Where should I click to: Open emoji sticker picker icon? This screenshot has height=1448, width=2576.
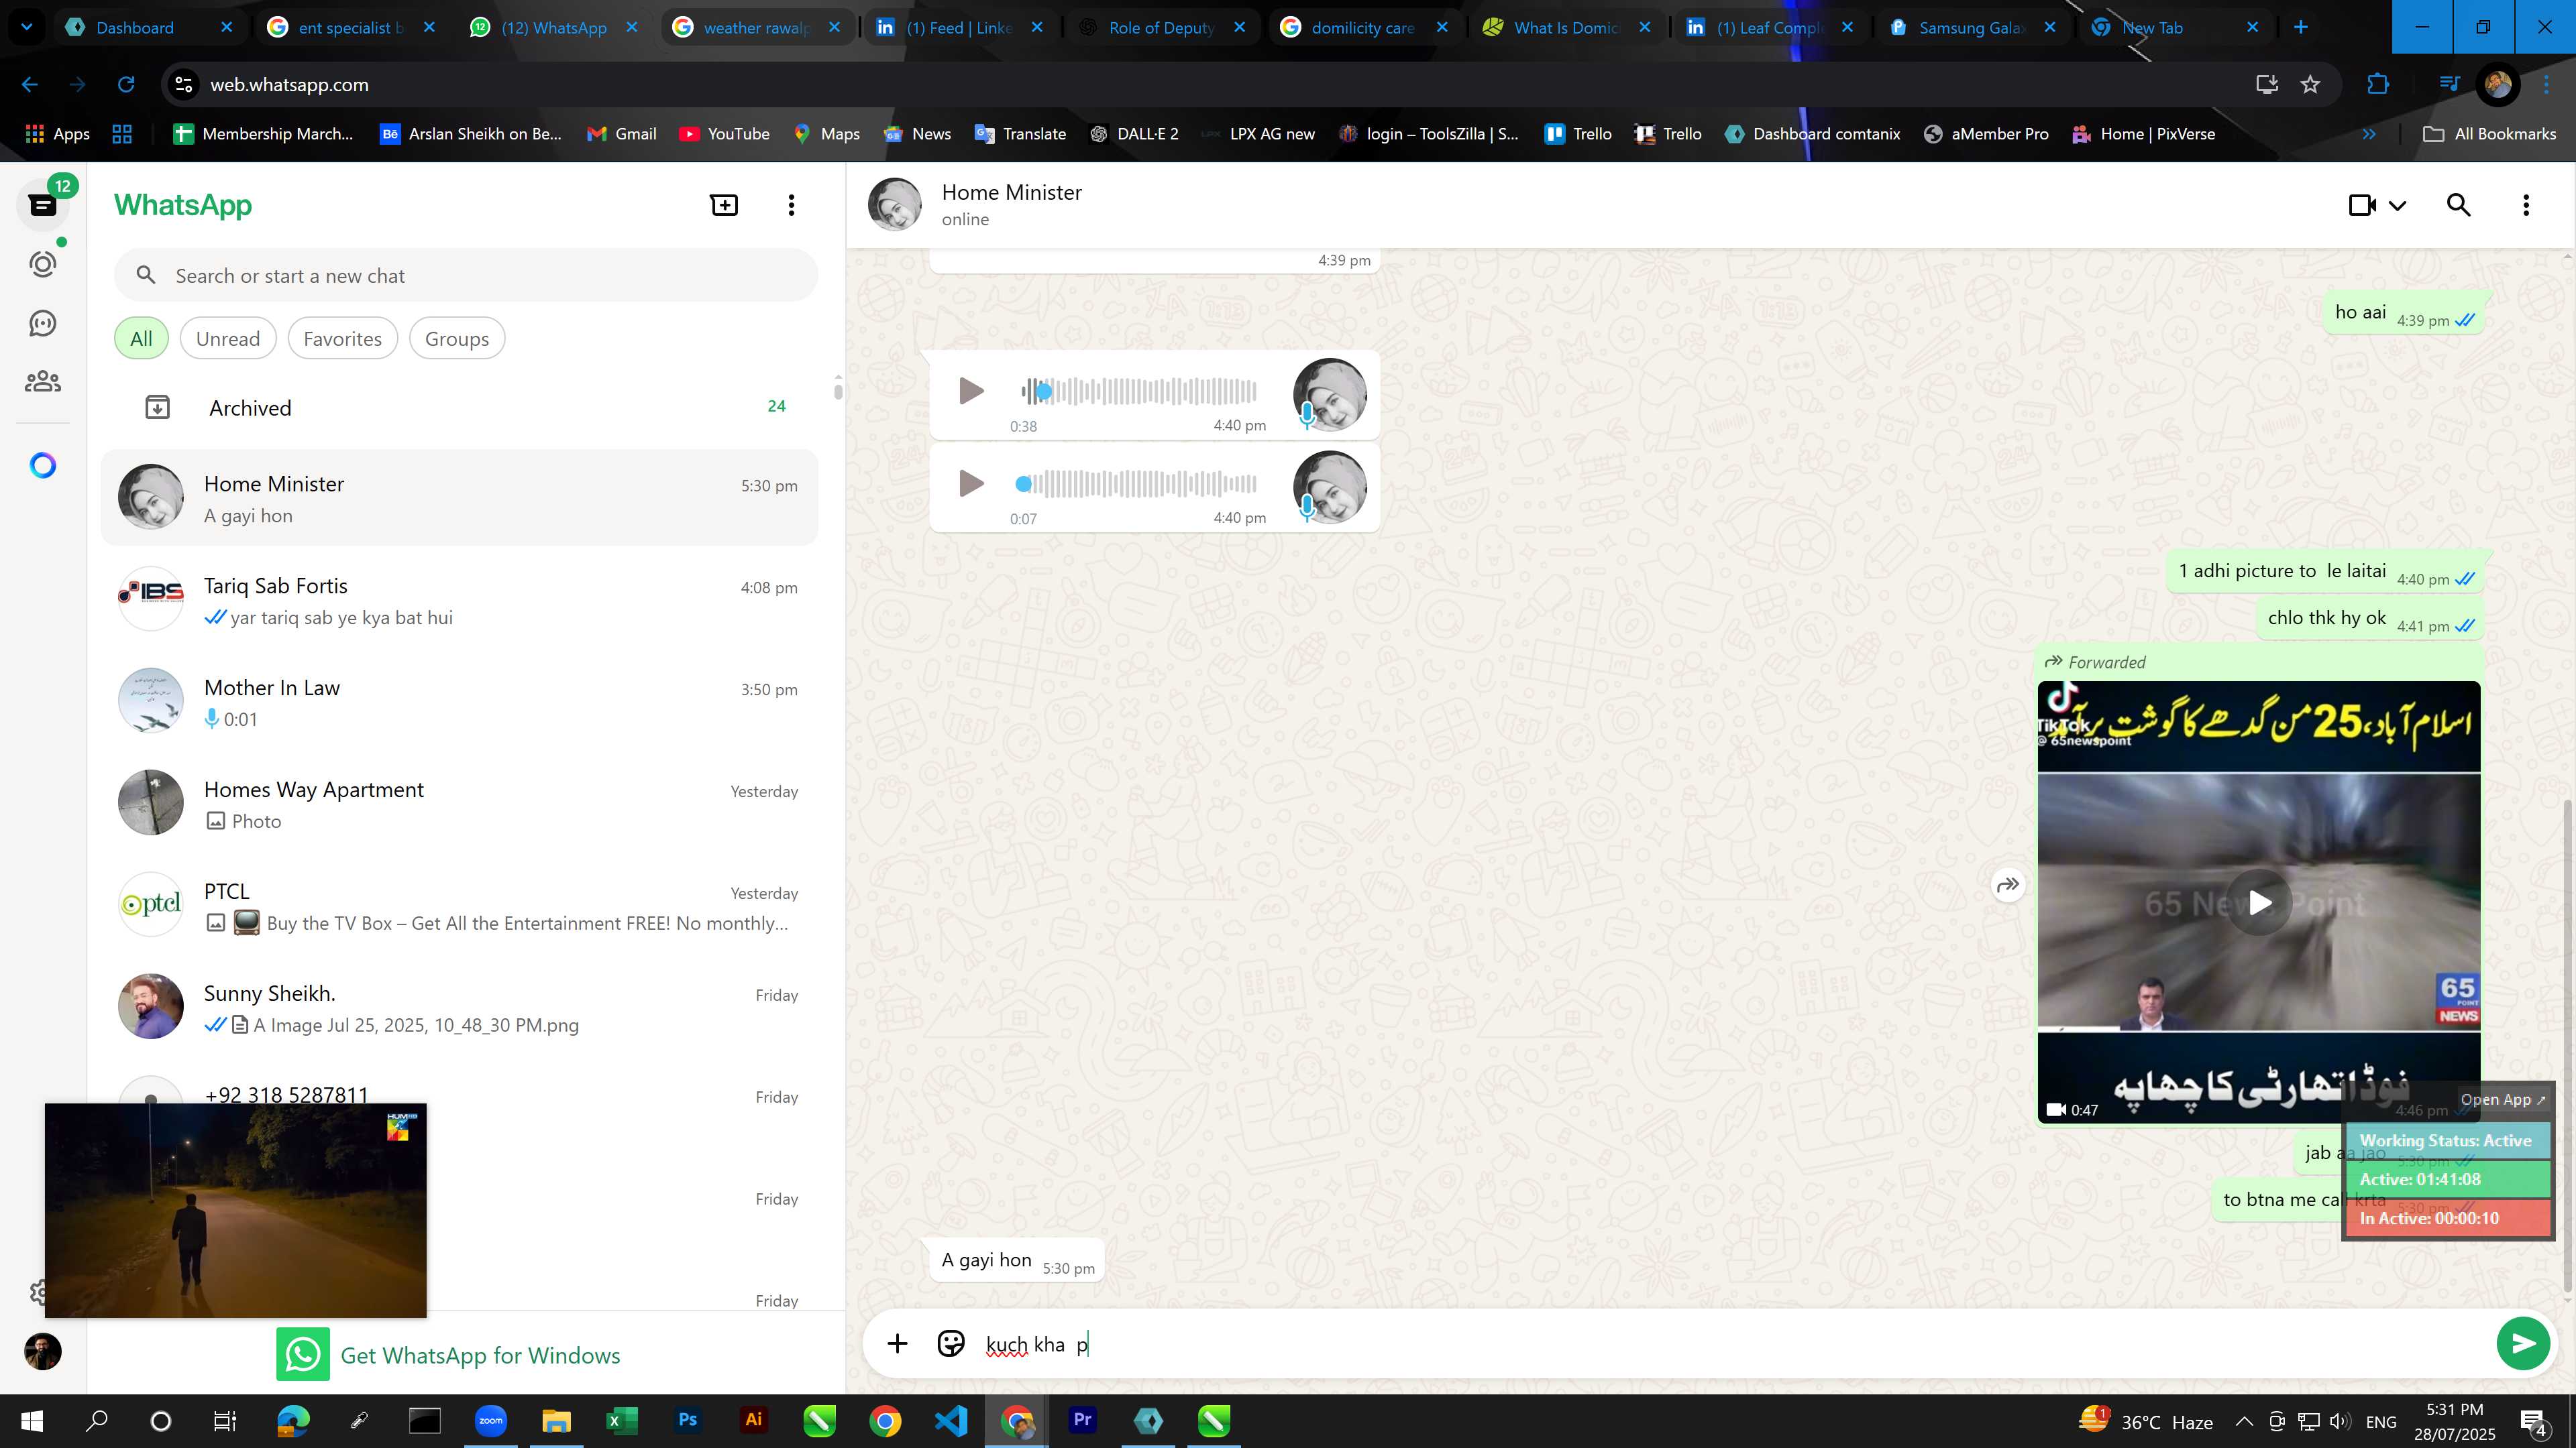tap(951, 1344)
